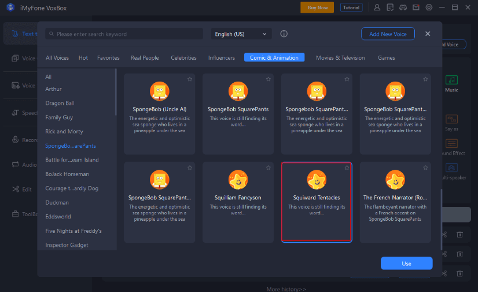The width and height of the screenshot is (478, 292).
Task: Click the info icon beside language selector
Action: click(x=284, y=34)
